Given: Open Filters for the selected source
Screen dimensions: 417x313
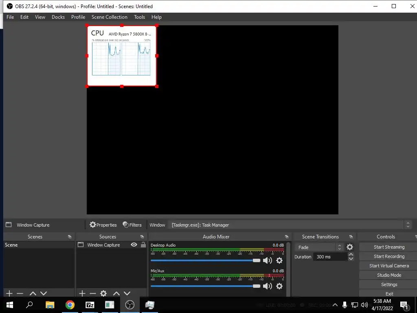Looking at the screenshot, I should tap(132, 225).
